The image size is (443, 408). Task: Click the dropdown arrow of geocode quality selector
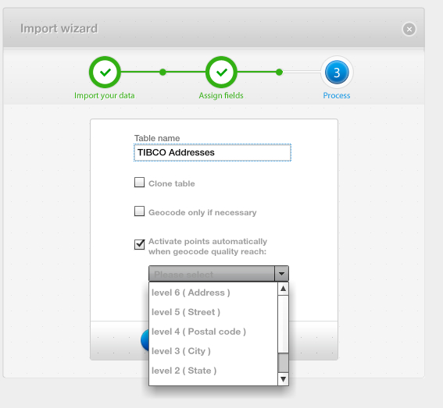click(281, 273)
